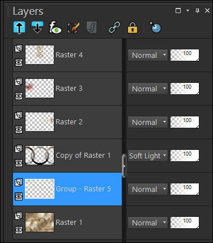Screen dimensions: 213x243
Task: Click the Move Layer Up arrow icon
Action: [x=19, y=28]
